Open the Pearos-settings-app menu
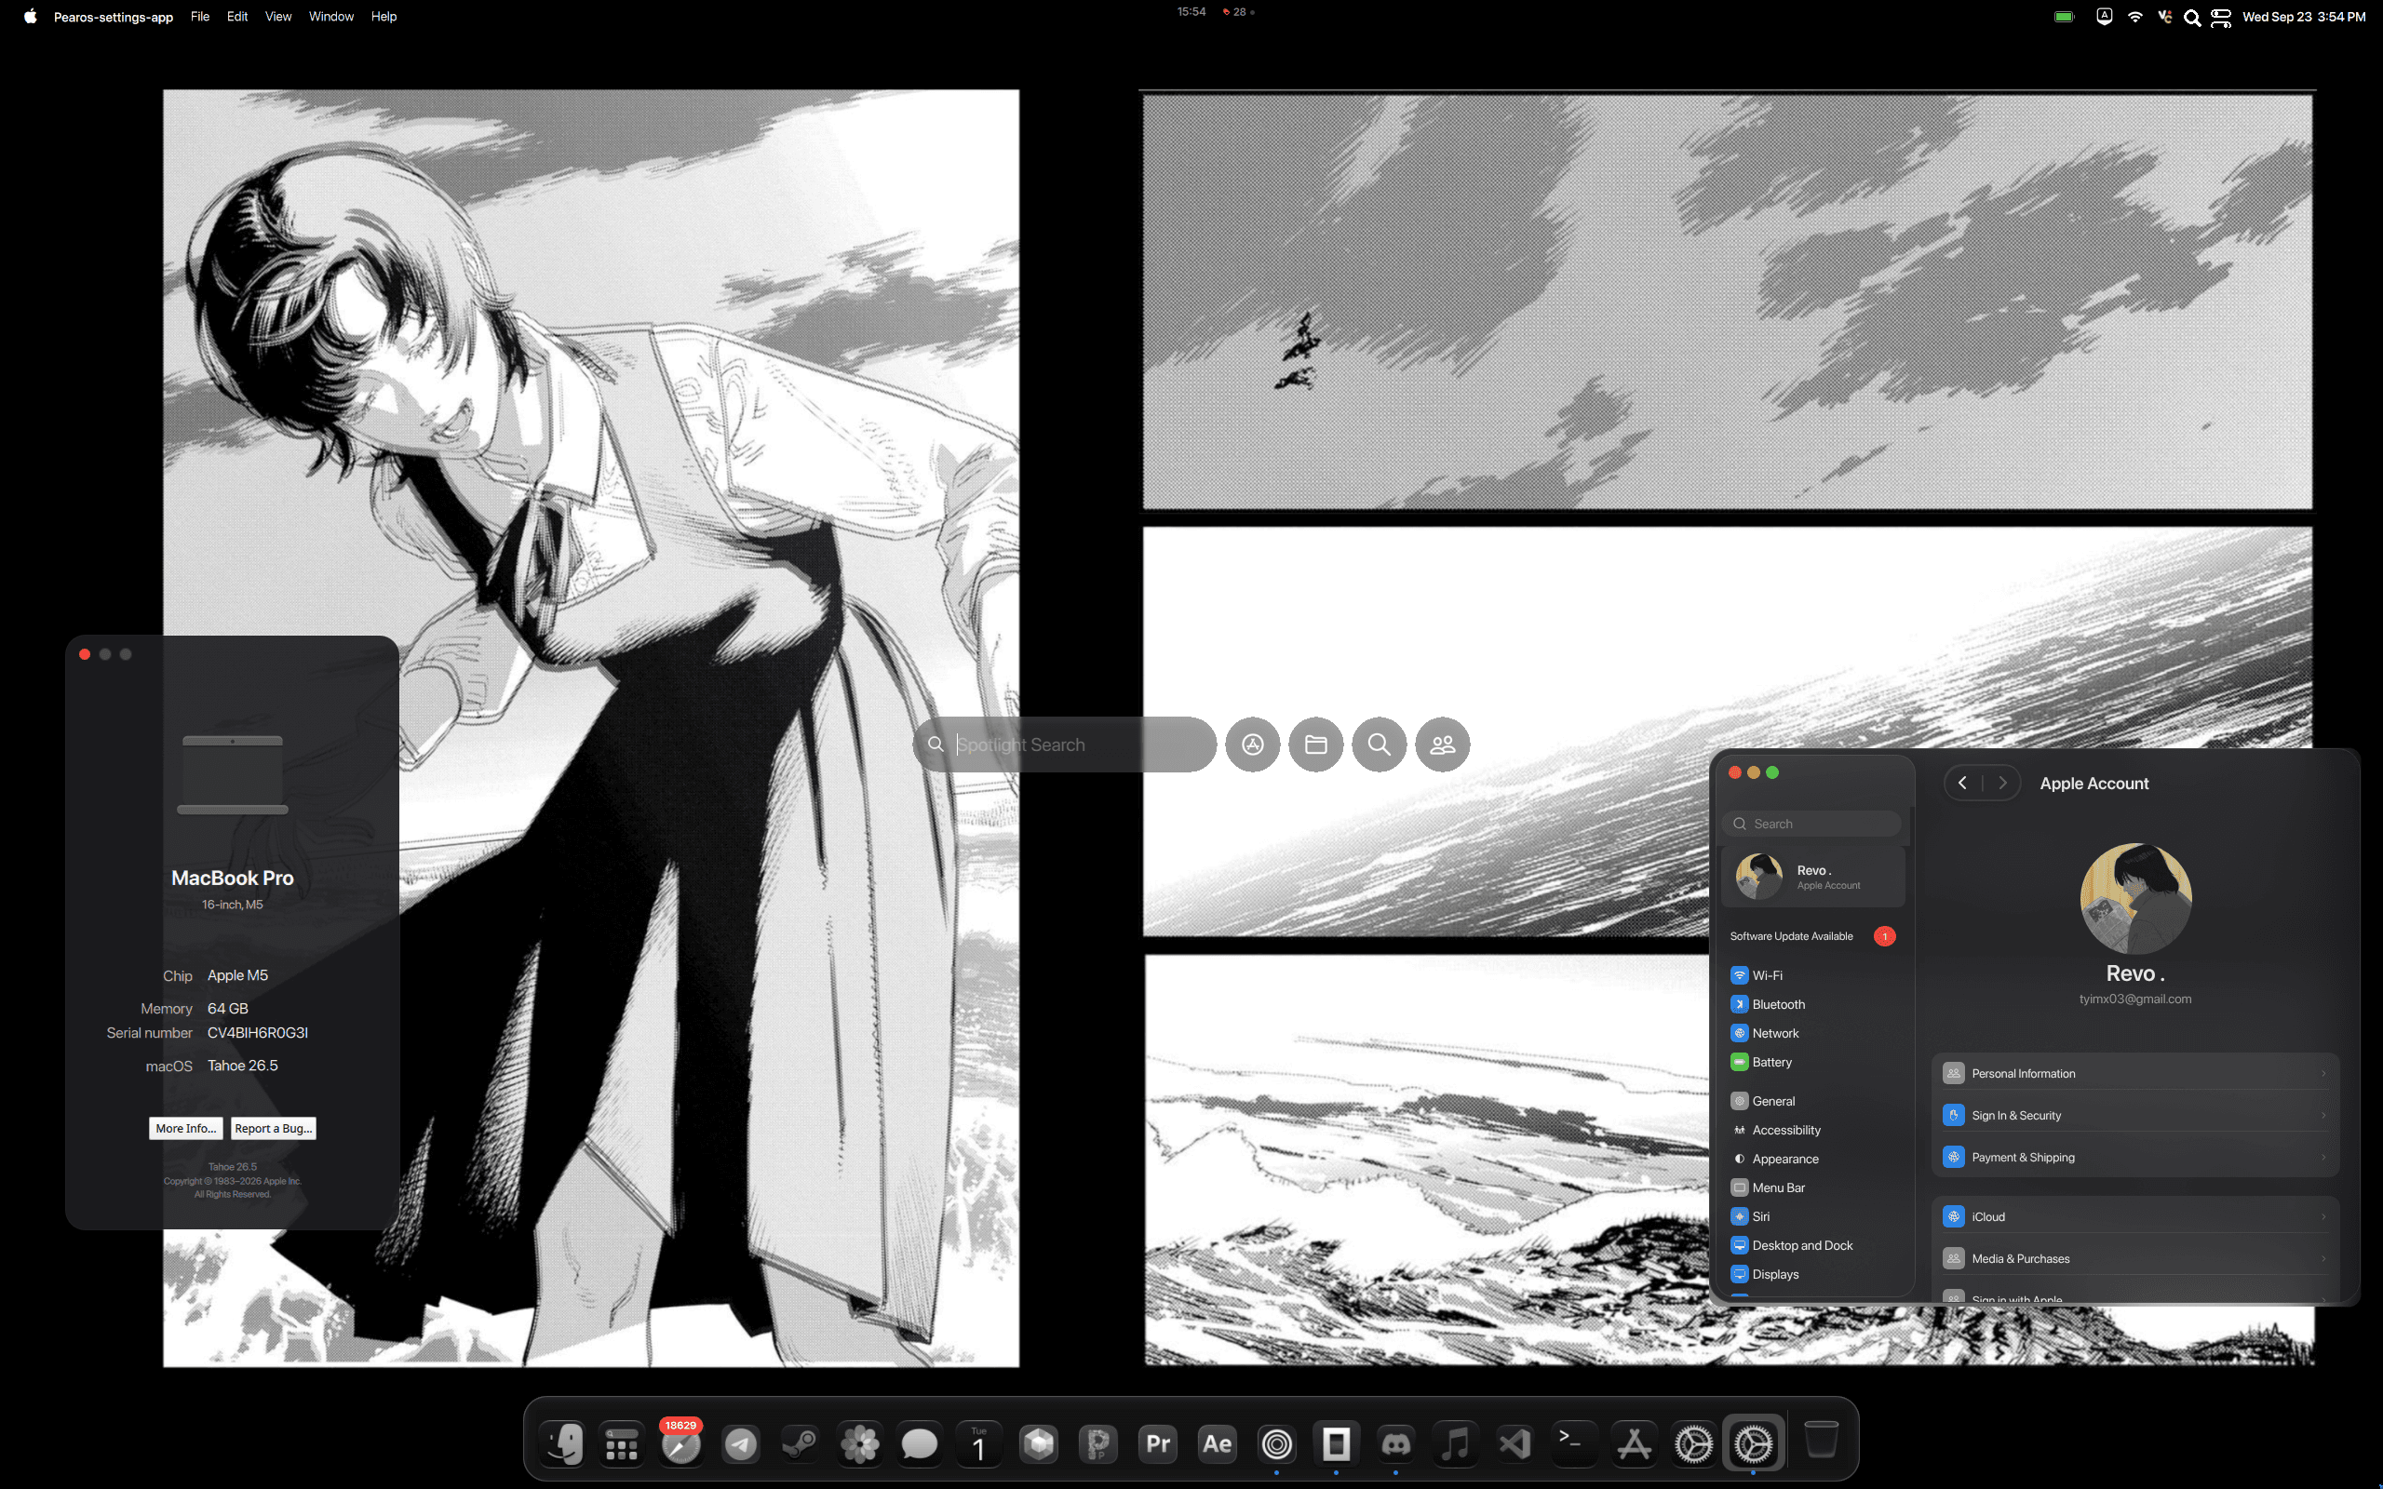Screen dimensions: 2383x1489 [x=114, y=17]
